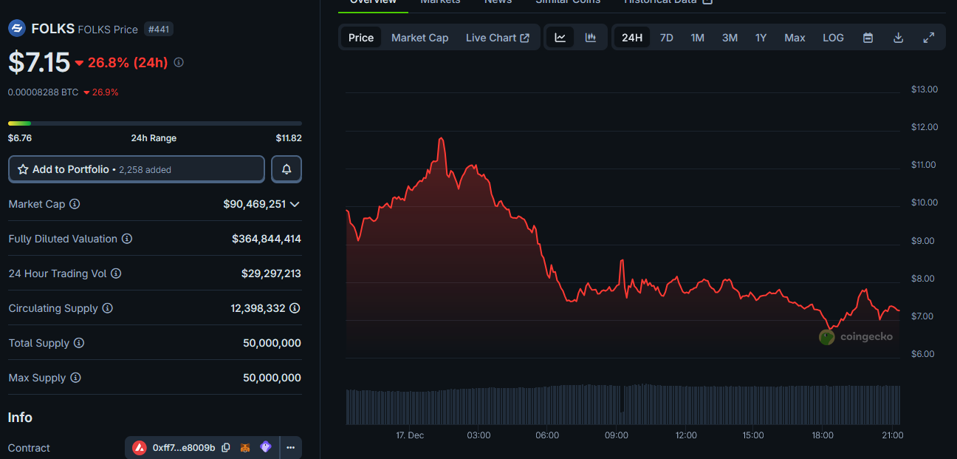Viewport: 957px width, 459px height.
Task: Click the $29,297,213 trading volume value
Action: pyautogui.click(x=271, y=273)
